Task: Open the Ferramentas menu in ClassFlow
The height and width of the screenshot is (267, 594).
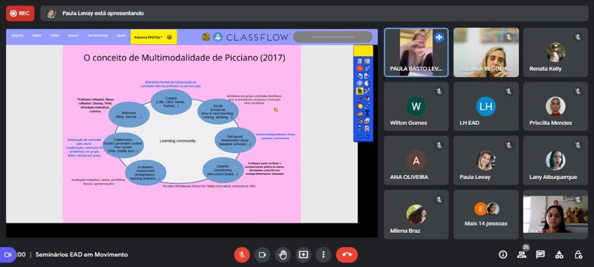Action: [x=98, y=36]
